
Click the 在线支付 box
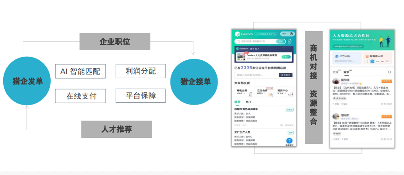coord(80,96)
